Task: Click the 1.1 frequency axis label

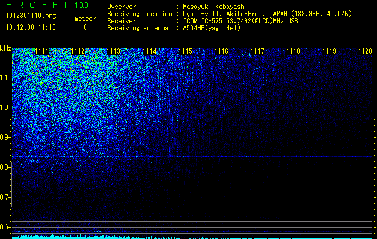Action: [5, 78]
